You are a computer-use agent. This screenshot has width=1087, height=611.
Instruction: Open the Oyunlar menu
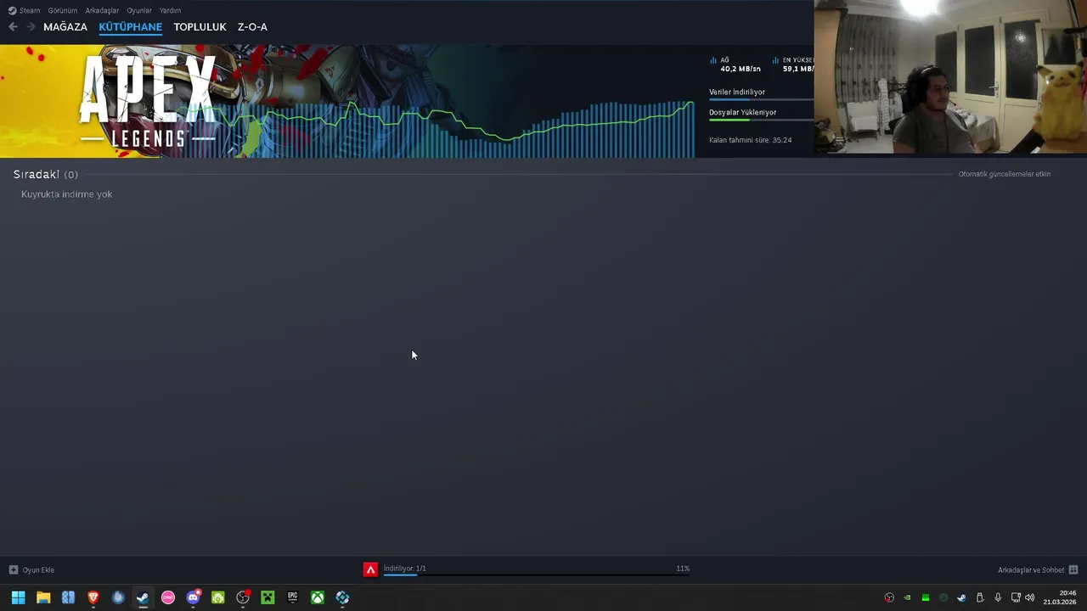pos(139,10)
